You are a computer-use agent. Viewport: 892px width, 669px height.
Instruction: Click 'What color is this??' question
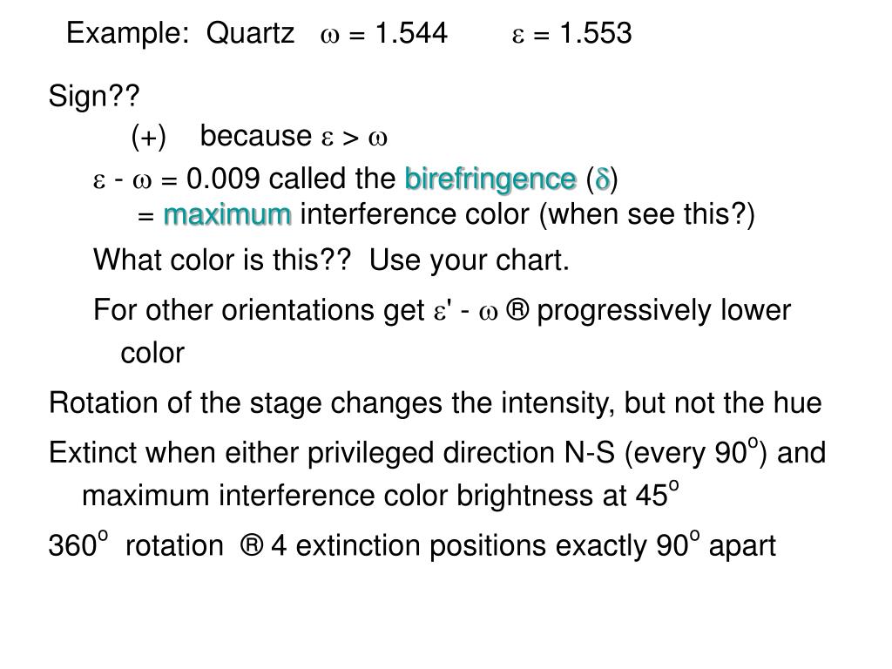point(222,260)
